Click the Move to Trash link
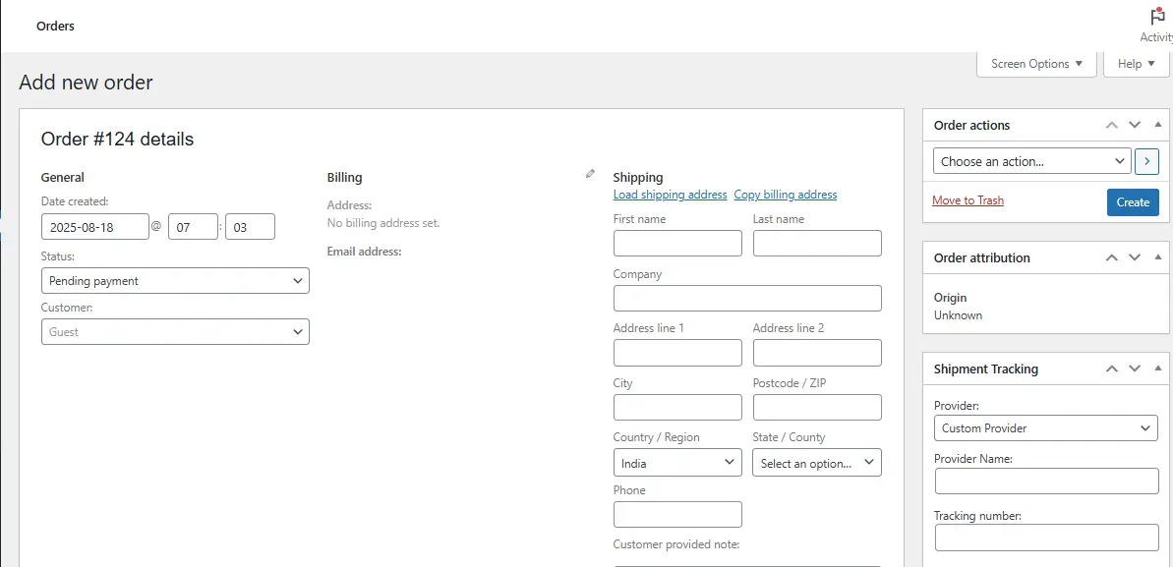The height and width of the screenshot is (567, 1173). click(x=968, y=199)
